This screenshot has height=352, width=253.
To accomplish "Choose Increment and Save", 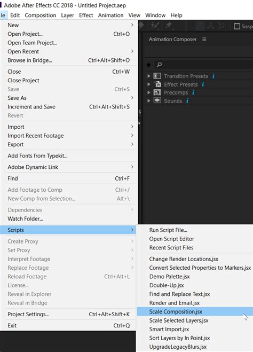I will (68, 107).
